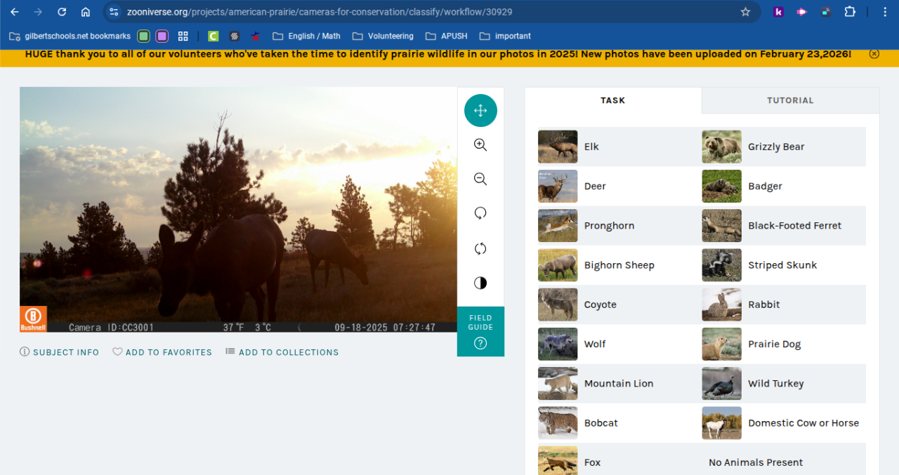Pick Rabbit from the species list
This screenshot has width=899, height=475.
click(x=784, y=305)
